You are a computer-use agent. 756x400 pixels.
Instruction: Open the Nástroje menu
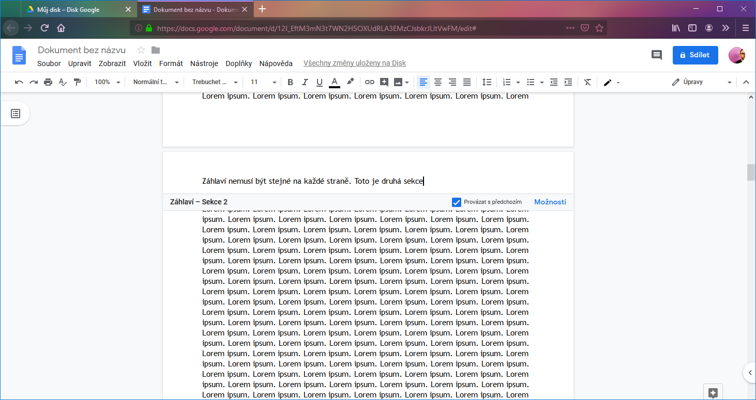pos(204,63)
